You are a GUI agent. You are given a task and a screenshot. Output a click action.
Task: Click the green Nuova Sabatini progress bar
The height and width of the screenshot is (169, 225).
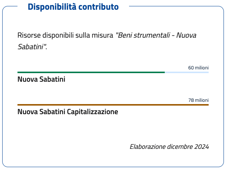tap(91, 72)
